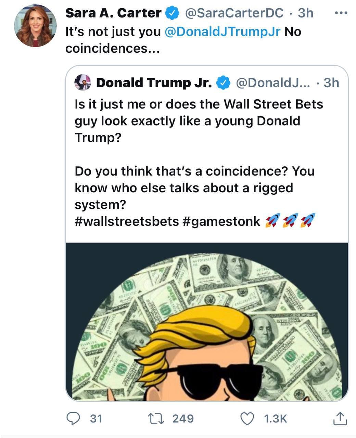Open the share icon for this tweet
Image resolution: width=356 pixels, height=438 pixels.
pyautogui.click(x=340, y=418)
